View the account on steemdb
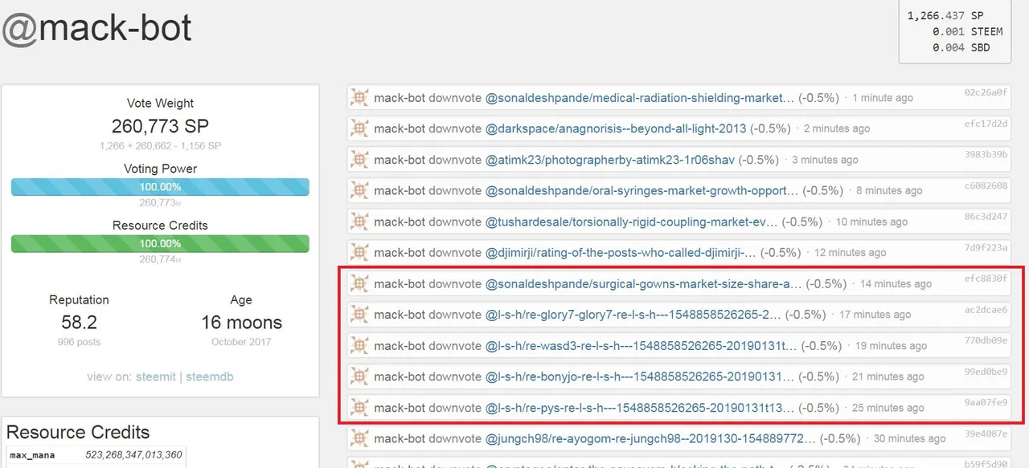 [x=210, y=376]
